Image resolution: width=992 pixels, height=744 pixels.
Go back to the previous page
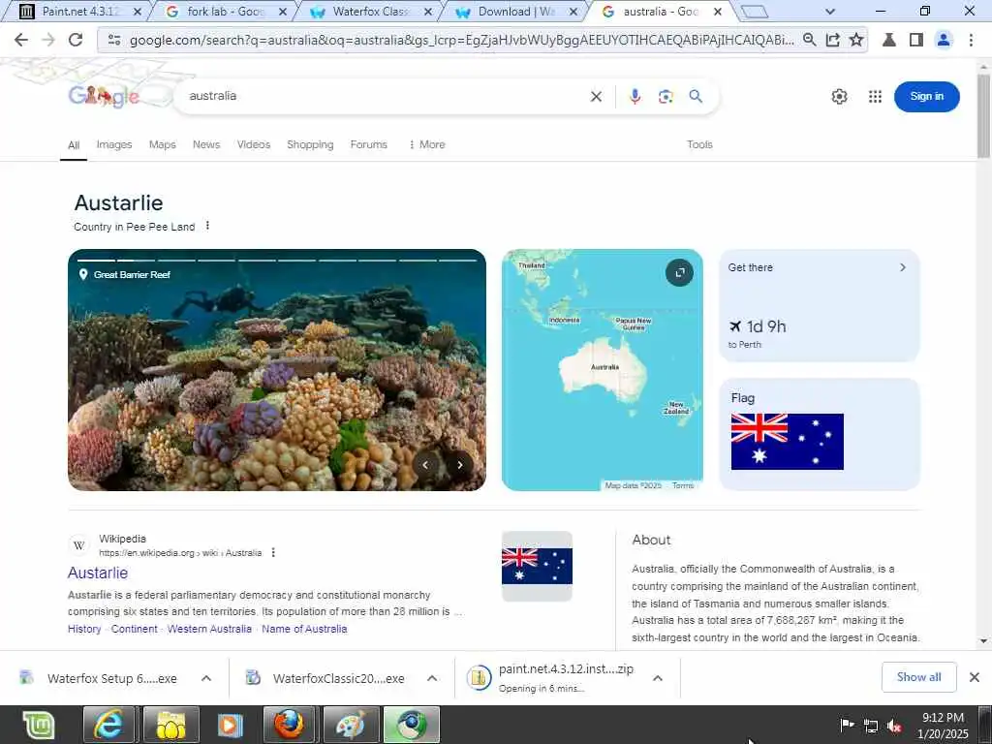point(21,40)
